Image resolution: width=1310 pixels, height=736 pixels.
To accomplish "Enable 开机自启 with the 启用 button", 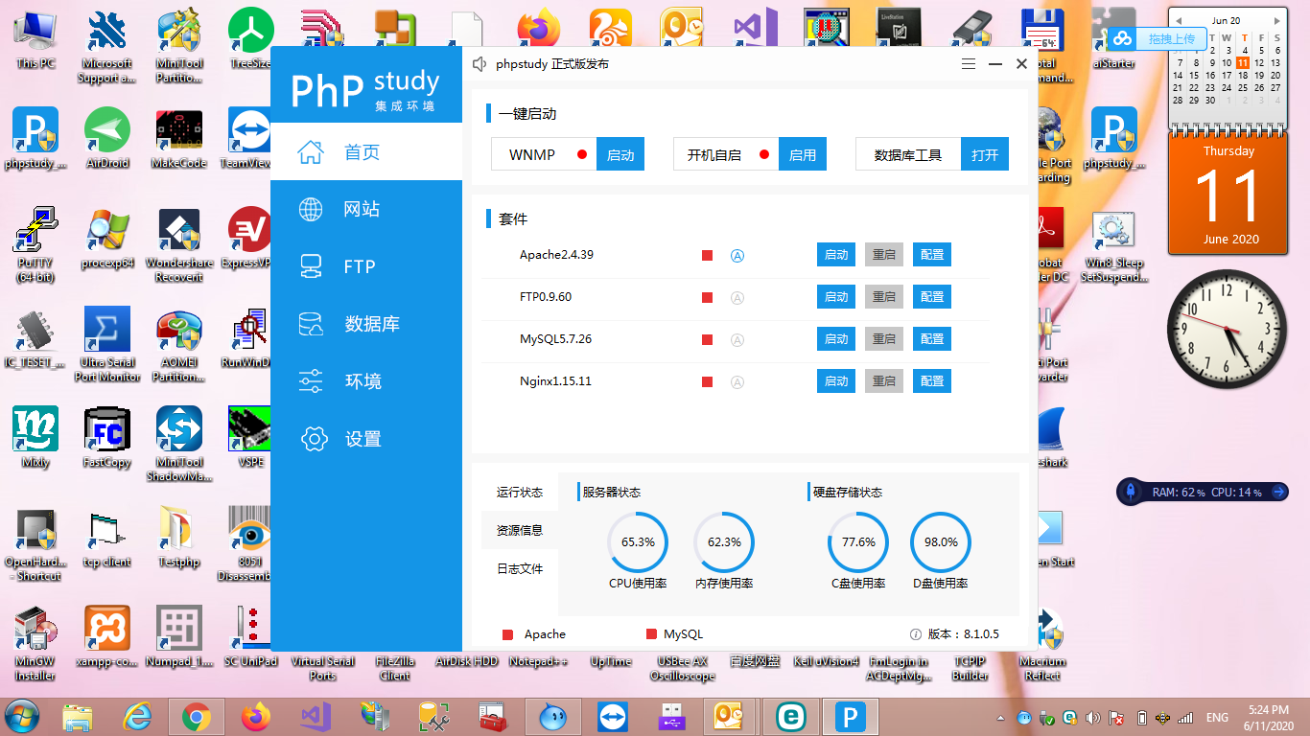I will (x=803, y=154).
